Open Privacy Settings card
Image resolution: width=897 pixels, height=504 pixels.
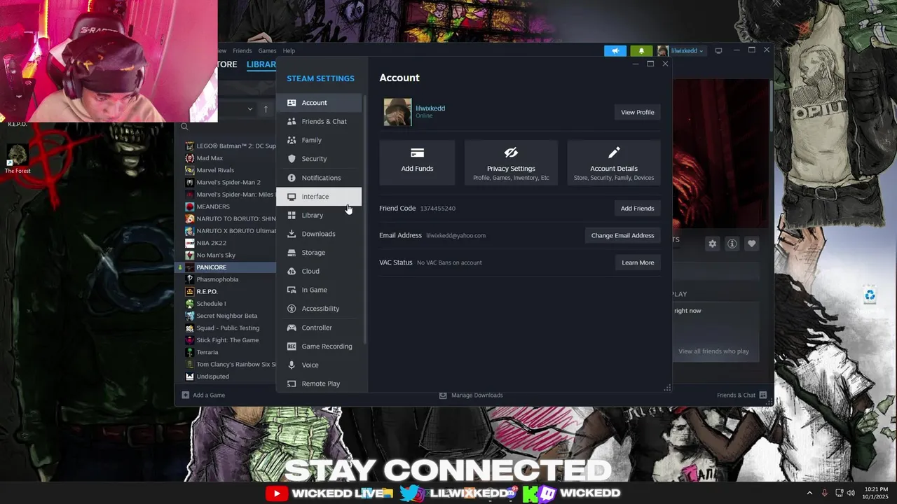[511, 162]
